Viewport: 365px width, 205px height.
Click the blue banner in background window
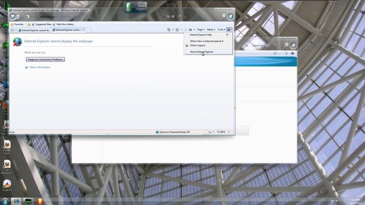[x=266, y=61]
